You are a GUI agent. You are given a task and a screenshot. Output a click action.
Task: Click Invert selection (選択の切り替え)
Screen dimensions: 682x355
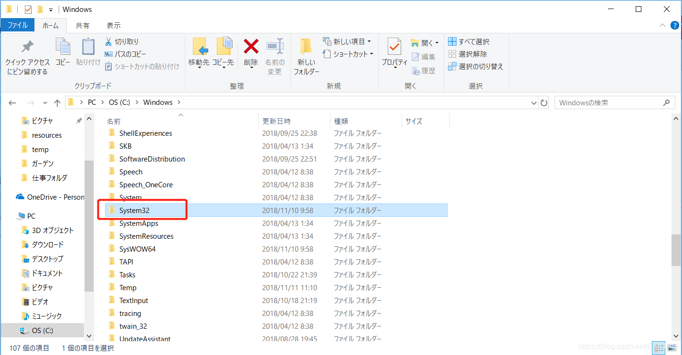pos(476,66)
